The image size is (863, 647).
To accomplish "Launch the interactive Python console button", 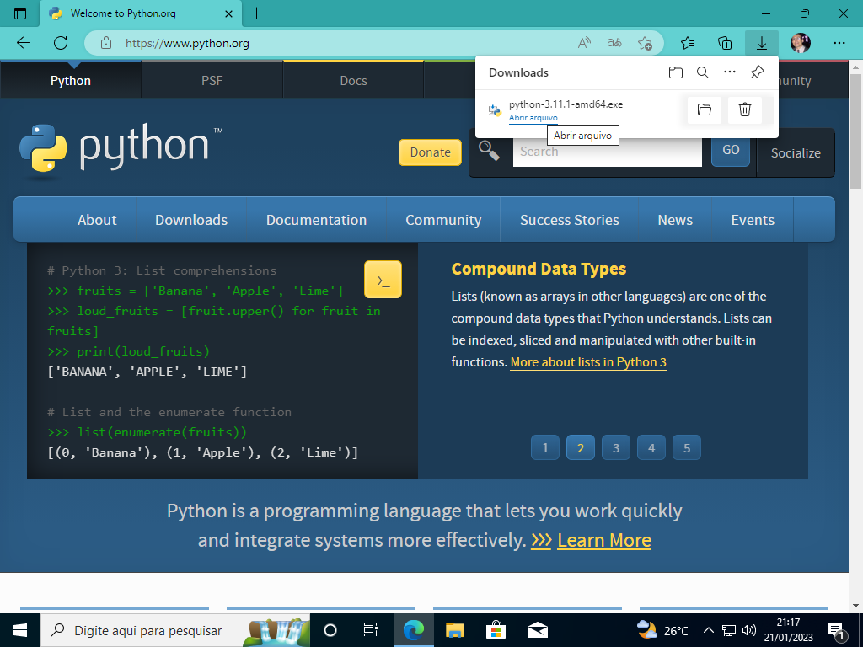I will (383, 279).
